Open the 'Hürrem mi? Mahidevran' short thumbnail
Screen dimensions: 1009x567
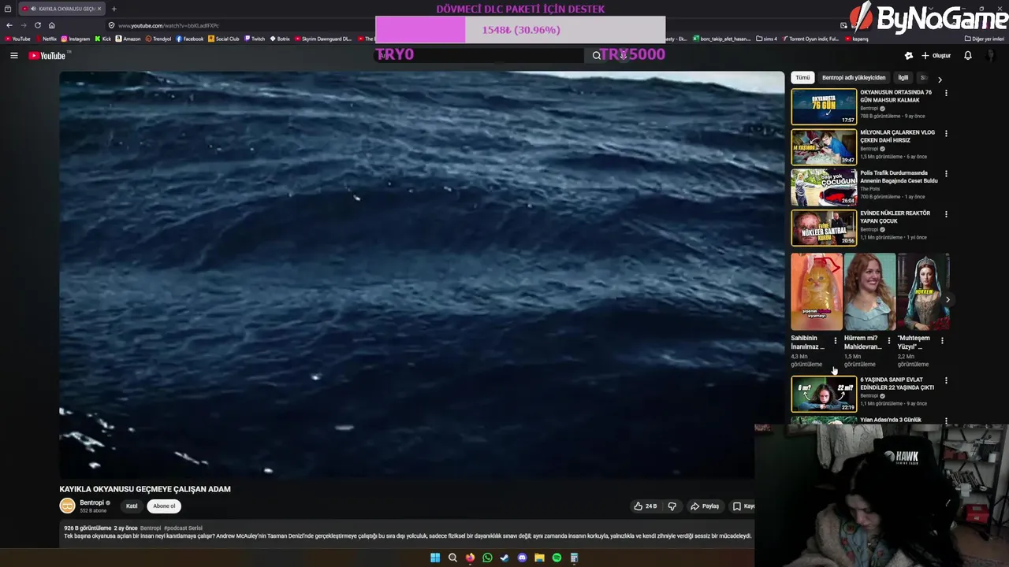pyautogui.click(x=869, y=291)
